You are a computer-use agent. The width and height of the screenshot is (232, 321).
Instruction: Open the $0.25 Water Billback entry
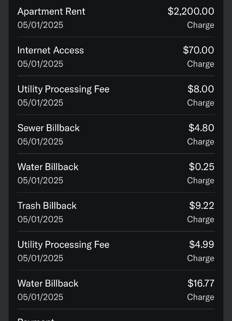(116, 173)
